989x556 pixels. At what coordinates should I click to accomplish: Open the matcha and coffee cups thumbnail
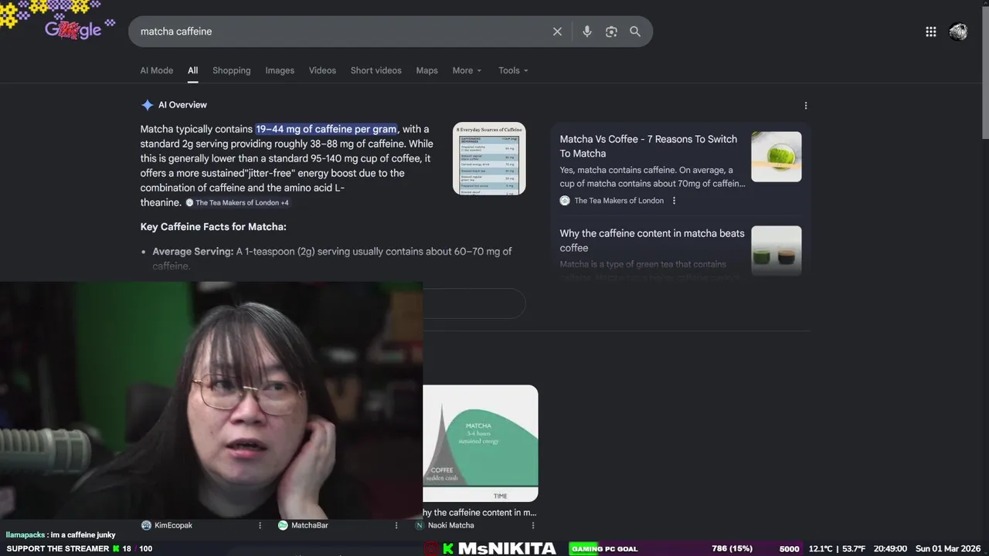pyautogui.click(x=777, y=251)
